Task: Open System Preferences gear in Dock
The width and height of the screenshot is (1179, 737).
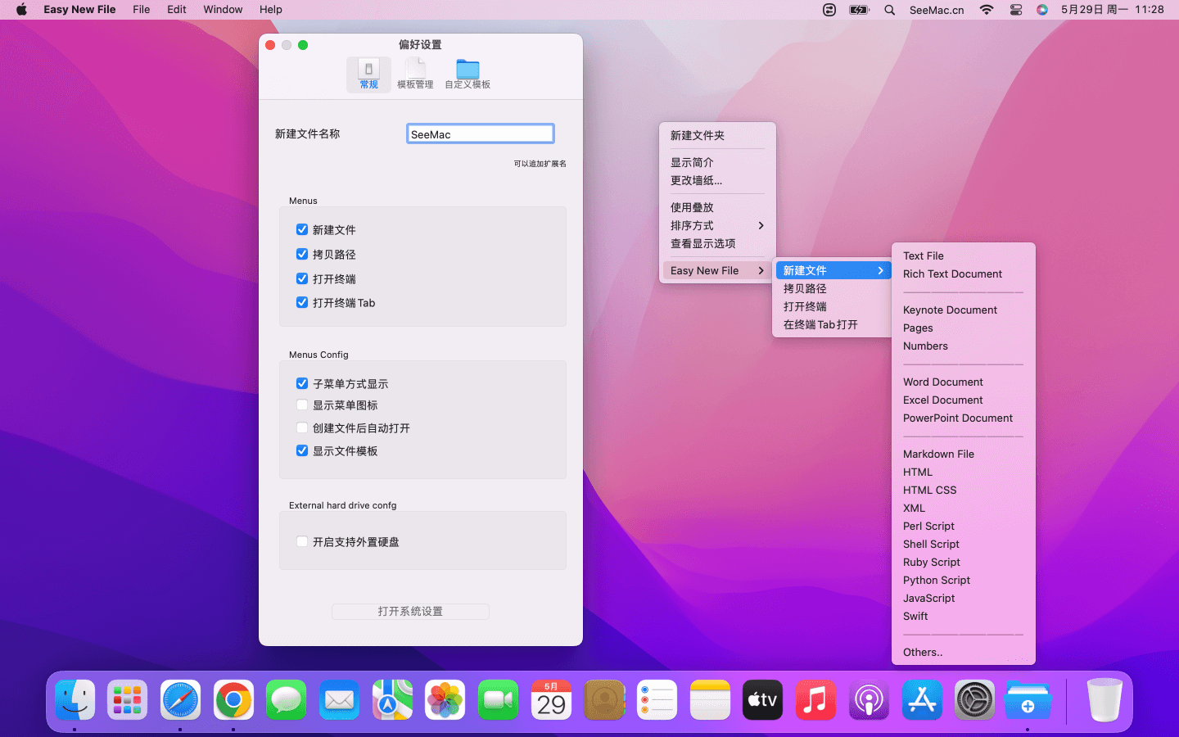Action: point(974,700)
